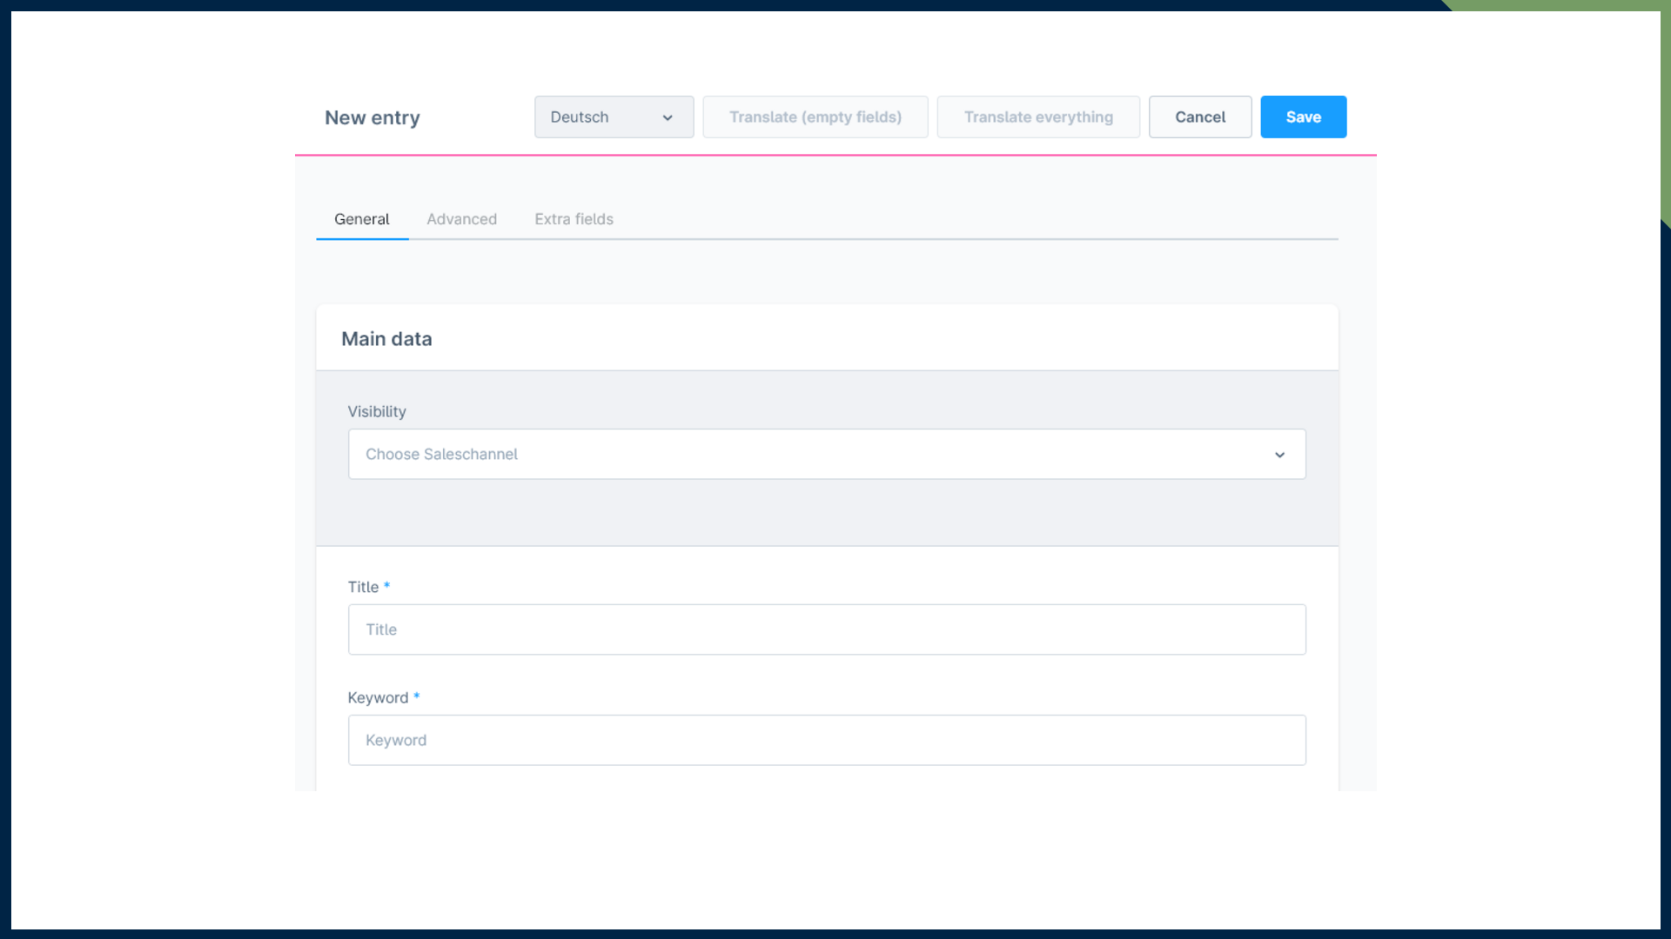Click the Saleschannel dropdown chevron icon
Screen dimensions: 1671x939
click(1279, 455)
